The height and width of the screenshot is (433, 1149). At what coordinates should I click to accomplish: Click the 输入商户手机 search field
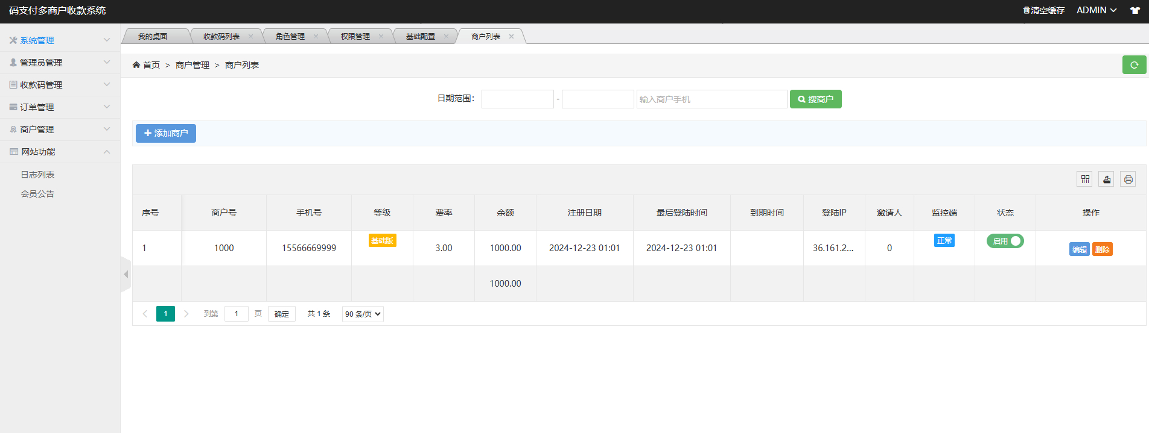coord(711,99)
